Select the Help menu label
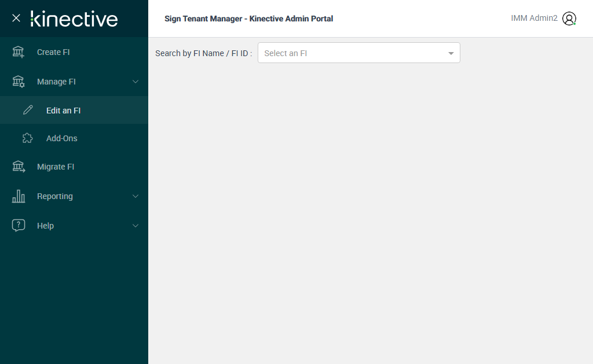Screen dimensions: 593x364 45,226
